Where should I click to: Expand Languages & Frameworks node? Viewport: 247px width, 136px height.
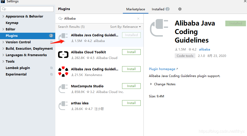(x=3, y=55)
